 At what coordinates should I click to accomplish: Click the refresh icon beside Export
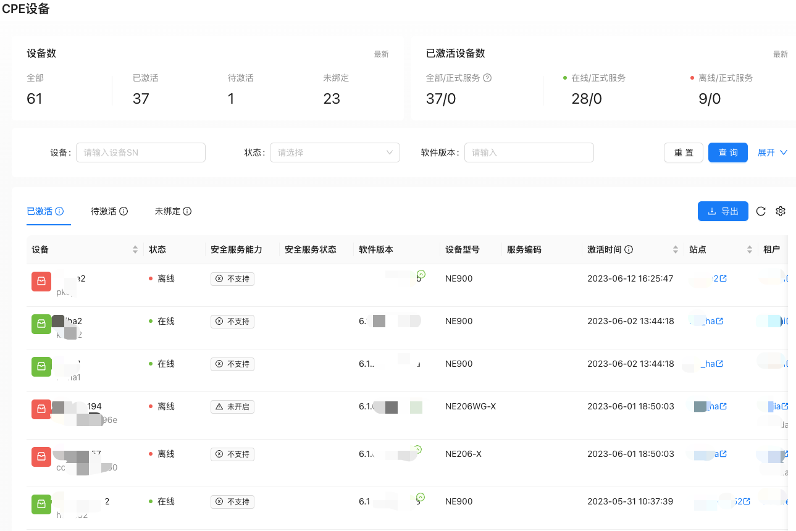761,211
